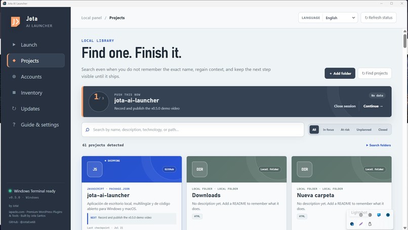
Task: Open the Language dropdown showing English
Action: (x=340, y=18)
